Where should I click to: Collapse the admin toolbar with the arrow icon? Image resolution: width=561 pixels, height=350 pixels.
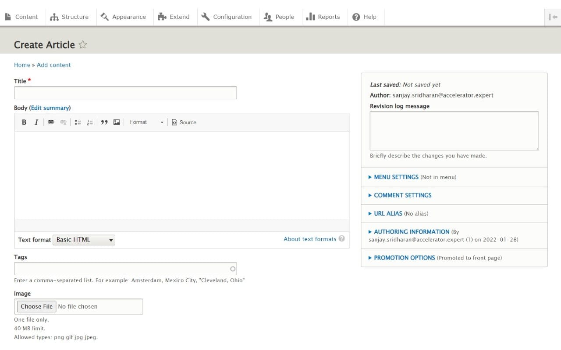[553, 17]
